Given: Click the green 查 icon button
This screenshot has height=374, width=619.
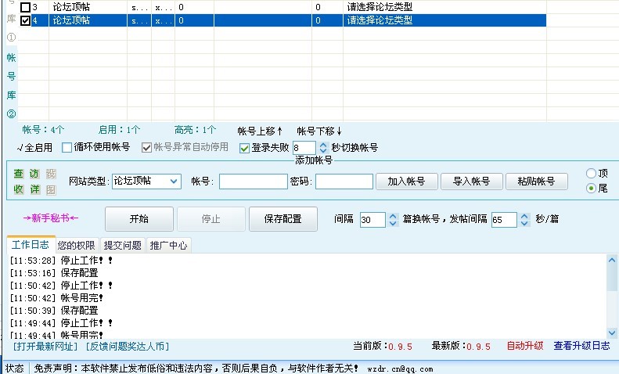Looking at the screenshot, I should [18, 174].
